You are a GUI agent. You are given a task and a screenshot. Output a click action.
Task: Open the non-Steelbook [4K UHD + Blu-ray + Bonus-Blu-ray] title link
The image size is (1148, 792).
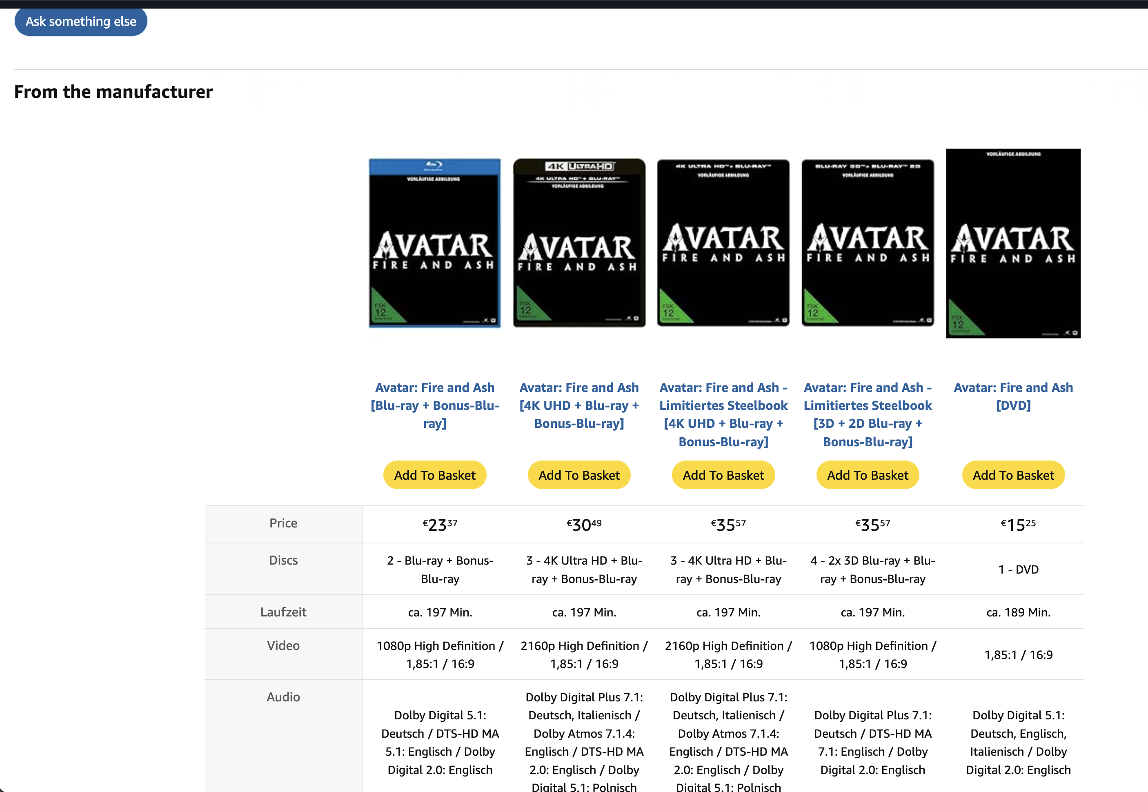579,405
